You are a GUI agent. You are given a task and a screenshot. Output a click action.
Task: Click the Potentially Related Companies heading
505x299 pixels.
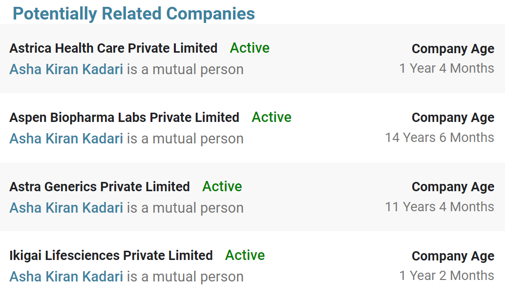point(134,14)
